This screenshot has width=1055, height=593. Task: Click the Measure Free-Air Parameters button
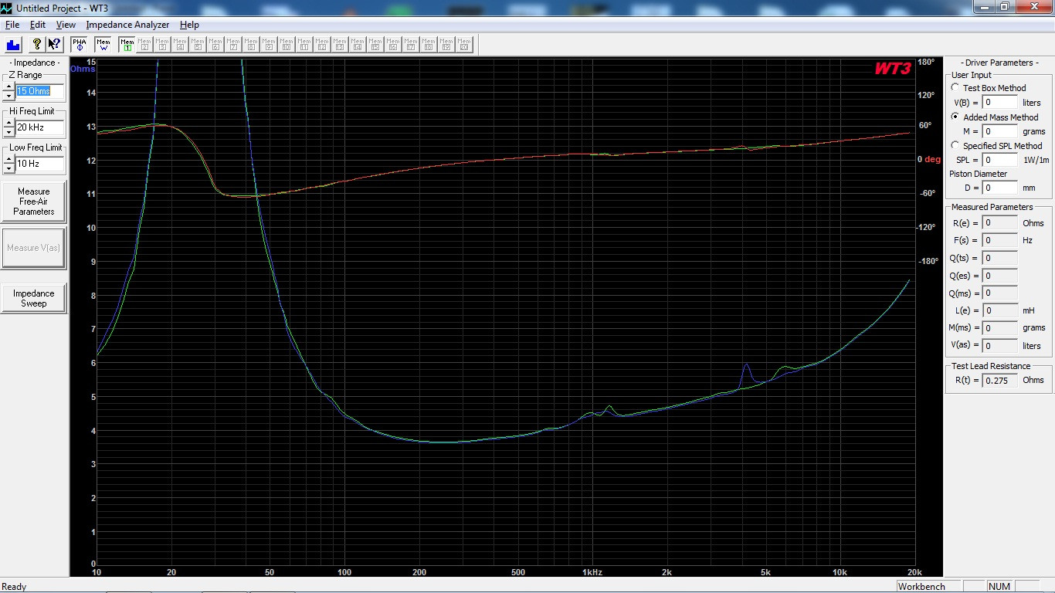34,202
